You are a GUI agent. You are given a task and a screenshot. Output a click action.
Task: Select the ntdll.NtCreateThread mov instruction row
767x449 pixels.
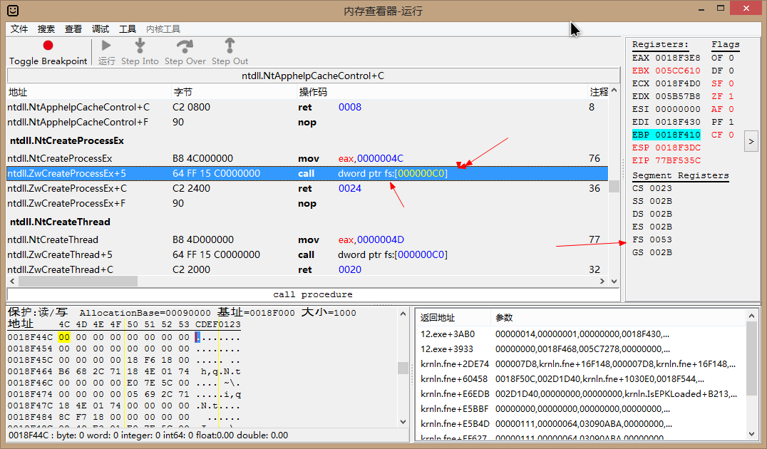tap(307, 239)
